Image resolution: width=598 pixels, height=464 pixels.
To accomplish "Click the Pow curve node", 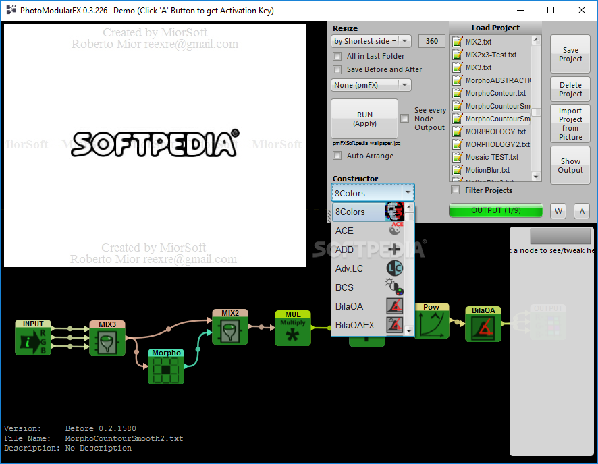I will (431, 321).
